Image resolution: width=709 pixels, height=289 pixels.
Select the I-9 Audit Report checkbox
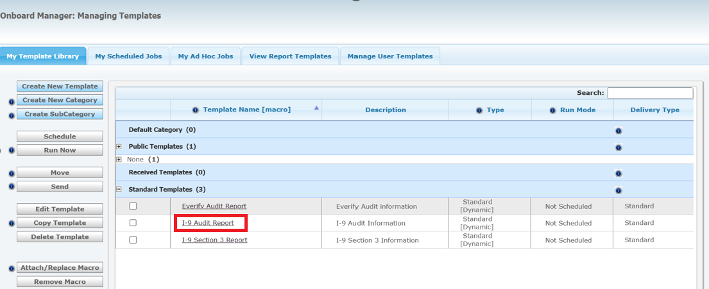pyautogui.click(x=133, y=223)
